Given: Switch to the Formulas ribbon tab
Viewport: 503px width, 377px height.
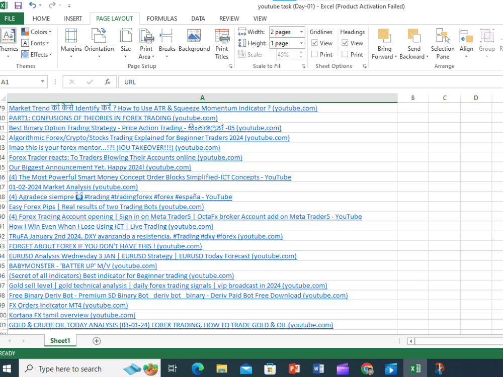Looking at the screenshot, I should pyautogui.click(x=161, y=18).
